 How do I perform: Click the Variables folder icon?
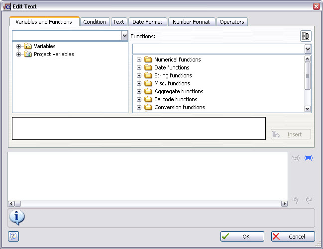28,46
